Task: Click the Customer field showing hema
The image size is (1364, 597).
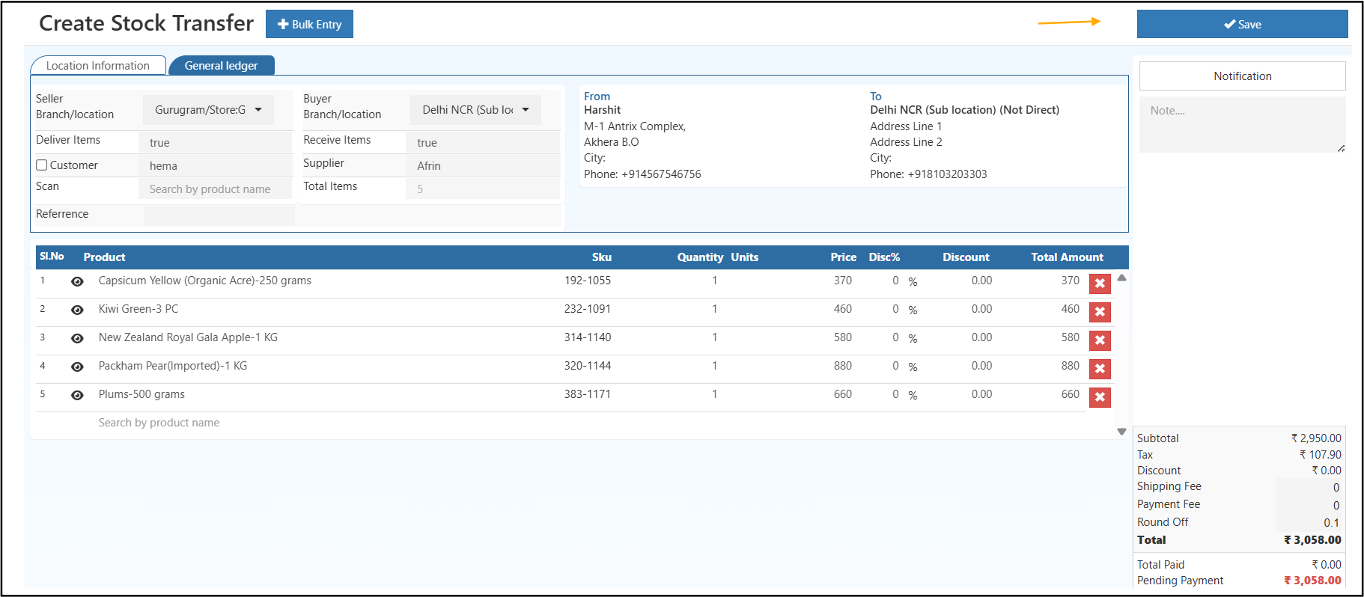Action: [216, 166]
